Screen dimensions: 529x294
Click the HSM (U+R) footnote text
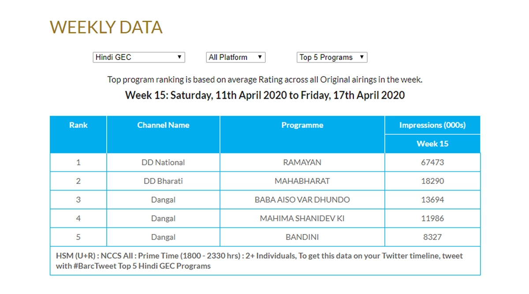pyautogui.click(x=259, y=261)
